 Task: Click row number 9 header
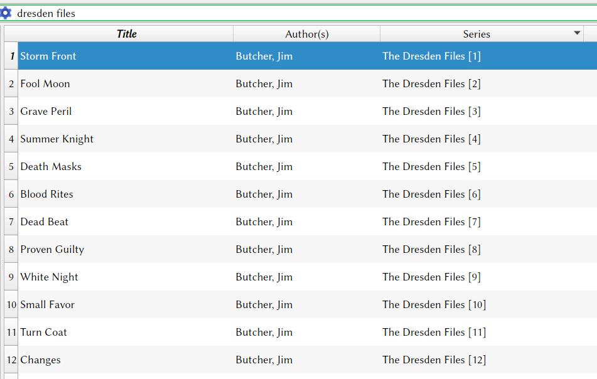11,277
